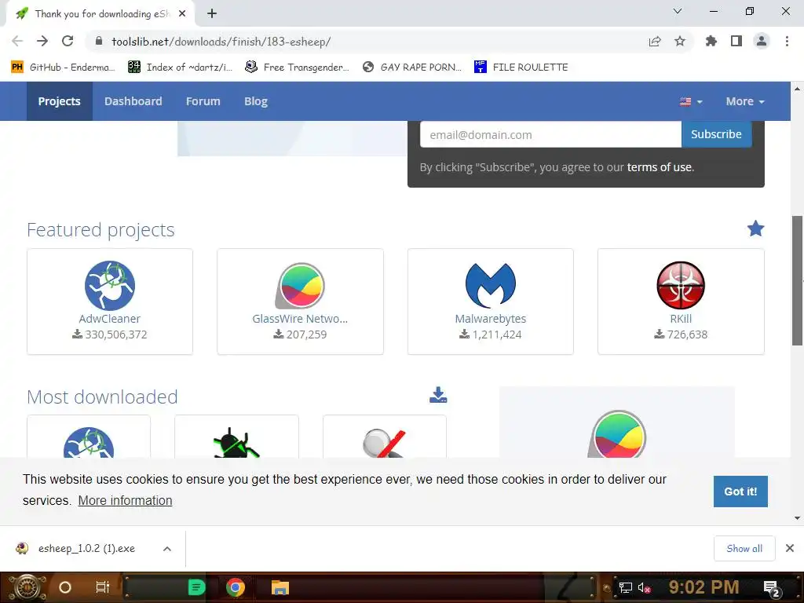Click the scrollbar up arrow

(x=798, y=88)
